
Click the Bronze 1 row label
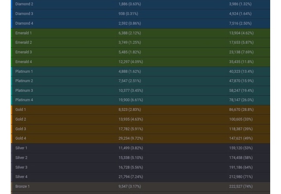pos(22,187)
